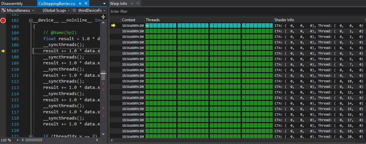The image size is (366, 144).
Task: Click the editor split-view handle icon
Action: click(103, 17)
